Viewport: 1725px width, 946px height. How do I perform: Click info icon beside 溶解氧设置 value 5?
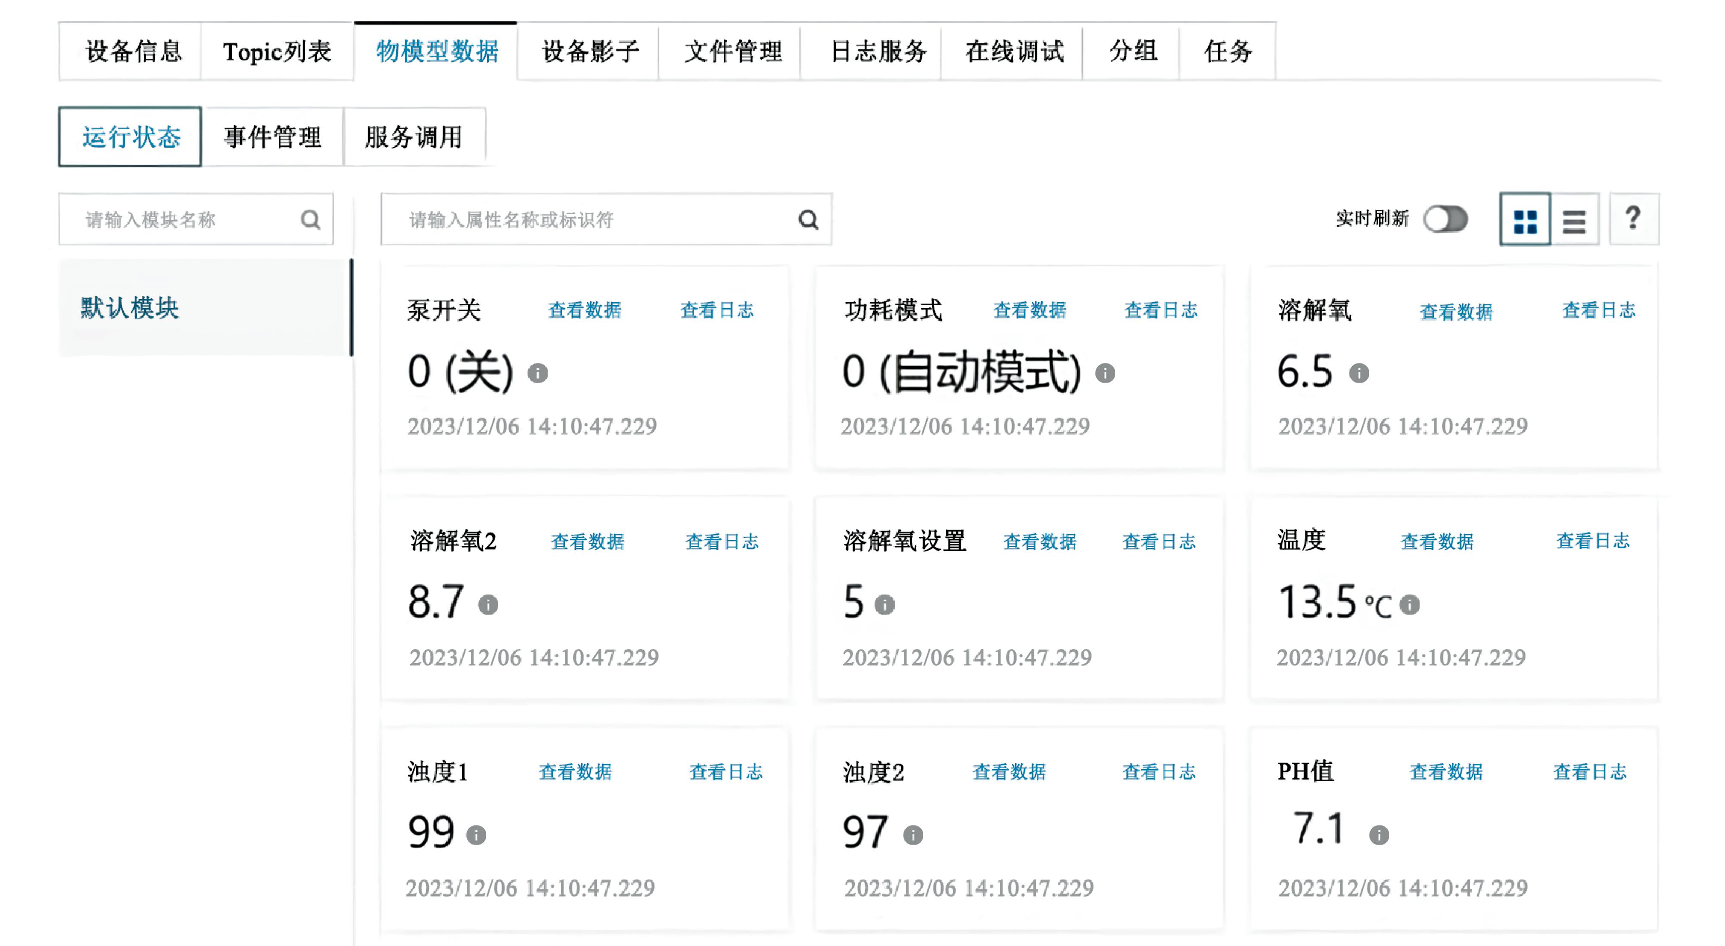click(884, 605)
